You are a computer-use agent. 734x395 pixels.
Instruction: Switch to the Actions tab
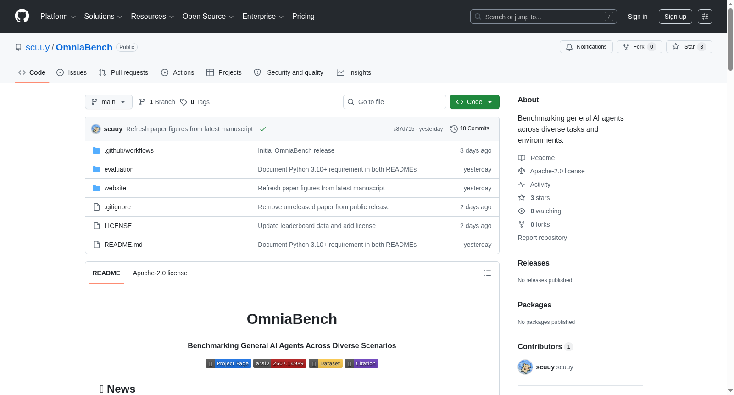coord(178,72)
